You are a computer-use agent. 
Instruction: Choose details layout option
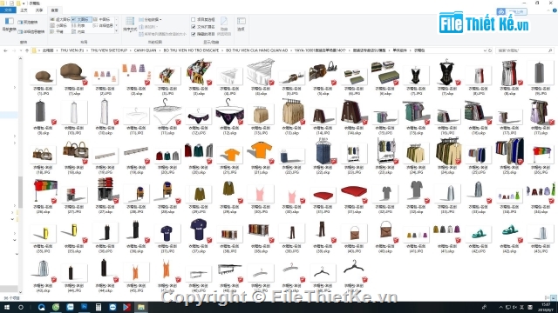[x=103, y=25]
